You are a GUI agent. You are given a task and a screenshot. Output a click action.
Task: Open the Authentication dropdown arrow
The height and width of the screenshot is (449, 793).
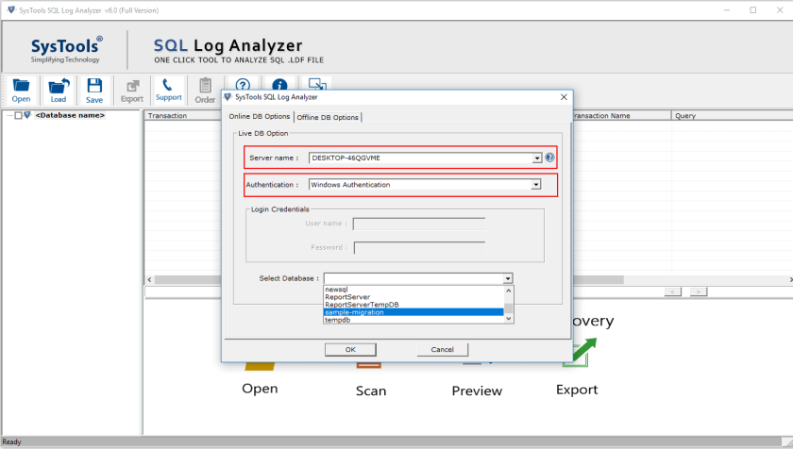pyautogui.click(x=536, y=185)
